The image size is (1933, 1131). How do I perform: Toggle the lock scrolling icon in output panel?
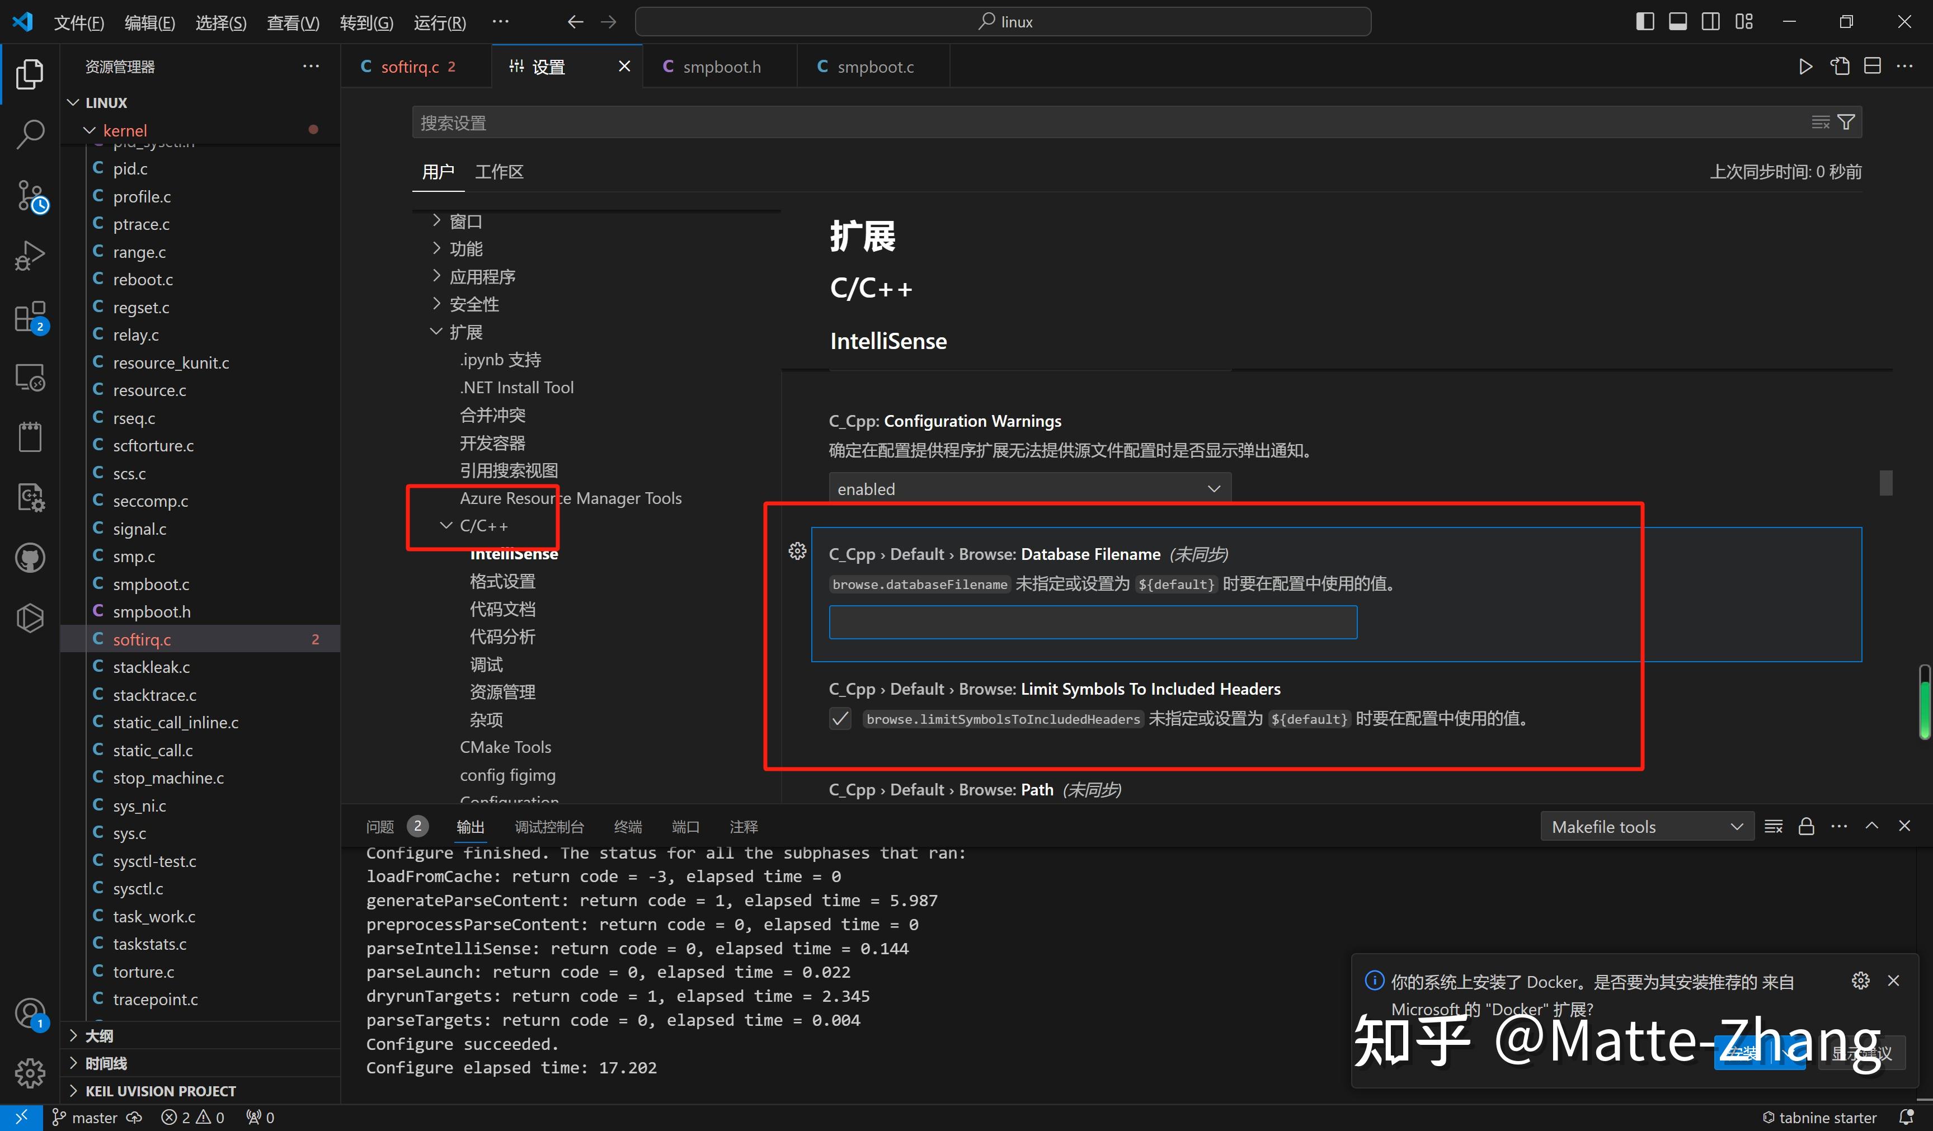click(x=1807, y=827)
